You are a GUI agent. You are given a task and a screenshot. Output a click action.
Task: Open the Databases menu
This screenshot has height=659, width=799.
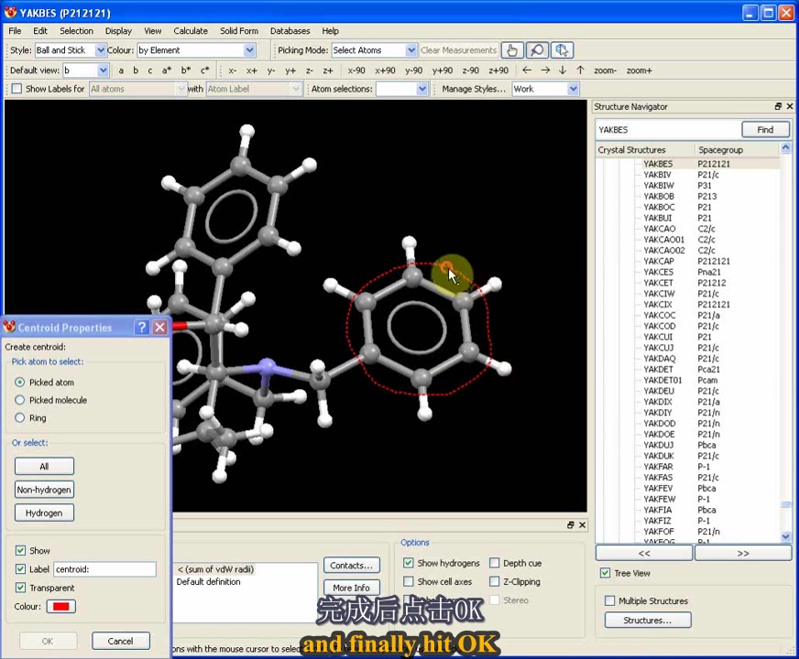click(x=290, y=31)
